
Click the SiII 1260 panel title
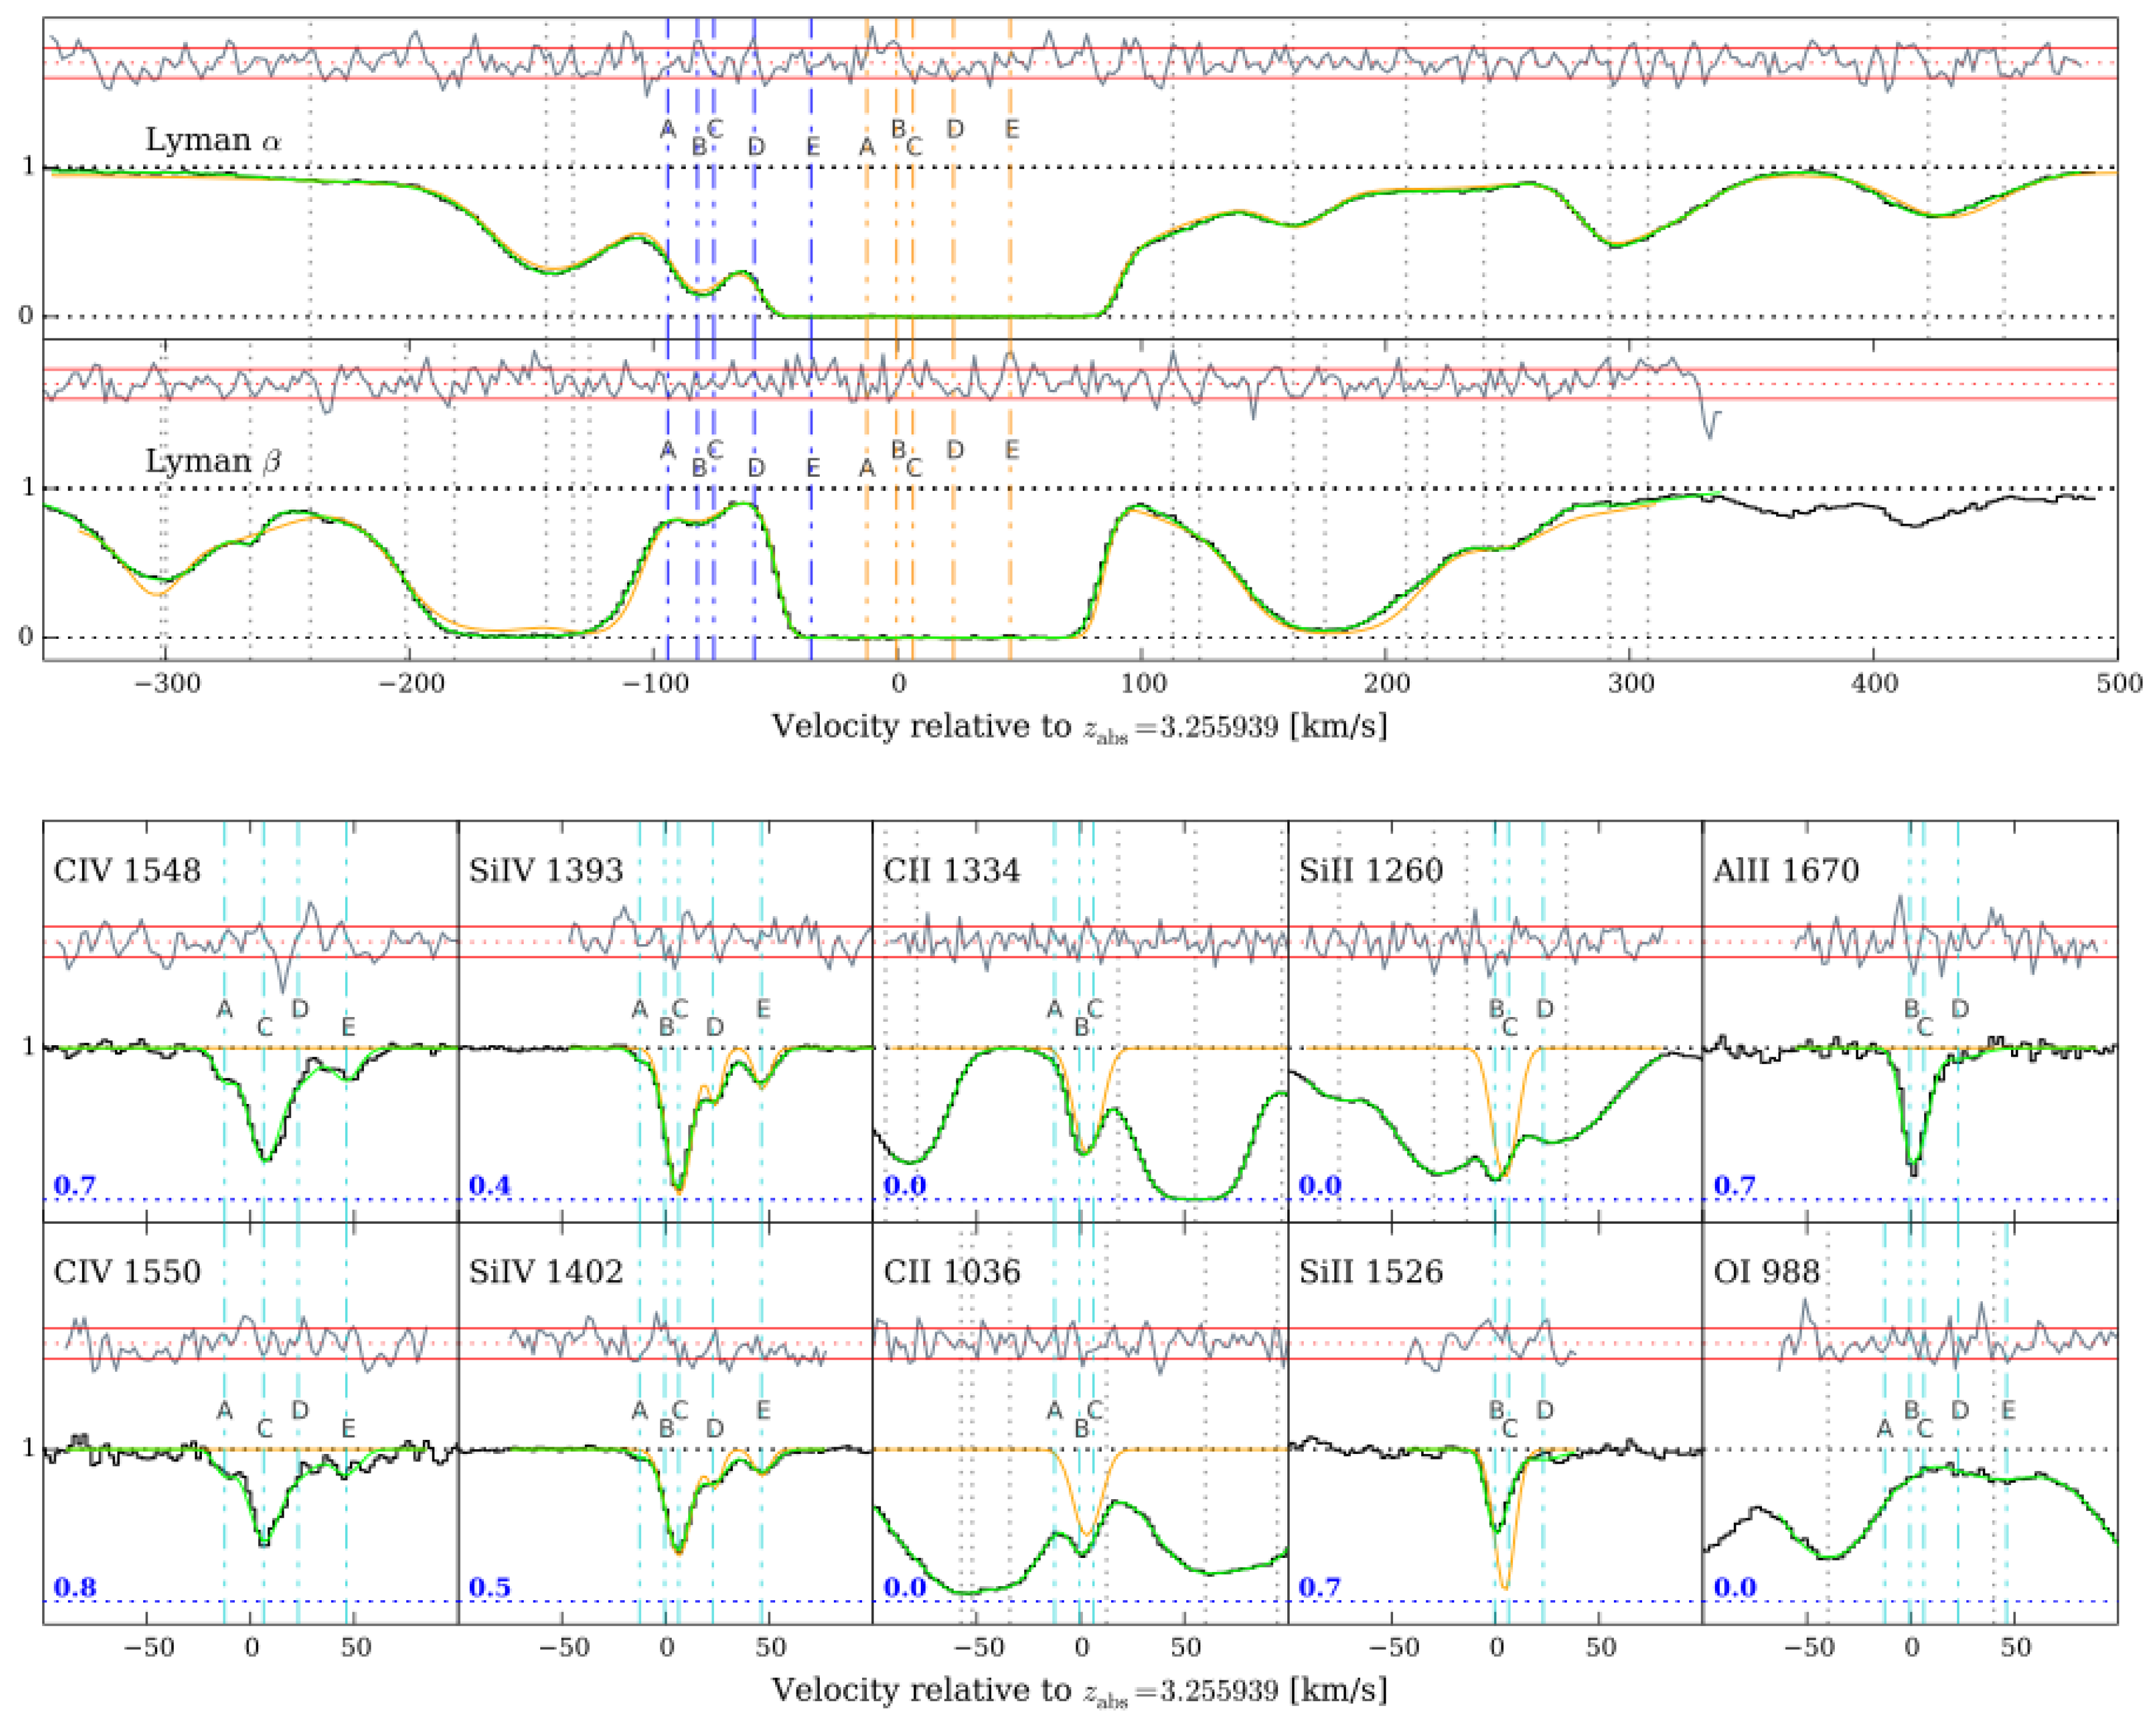click(x=1371, y=870)
